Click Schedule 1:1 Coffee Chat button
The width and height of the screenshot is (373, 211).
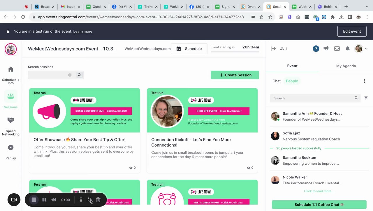coord(319,205)
